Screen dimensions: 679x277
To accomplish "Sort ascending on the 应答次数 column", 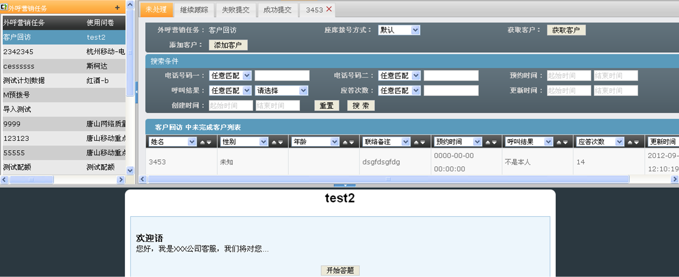I will [x=629, y=142].
